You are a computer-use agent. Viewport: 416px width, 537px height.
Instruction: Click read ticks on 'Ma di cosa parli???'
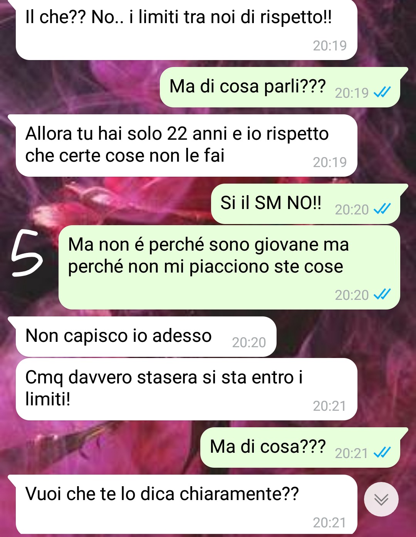click(382, 92)
